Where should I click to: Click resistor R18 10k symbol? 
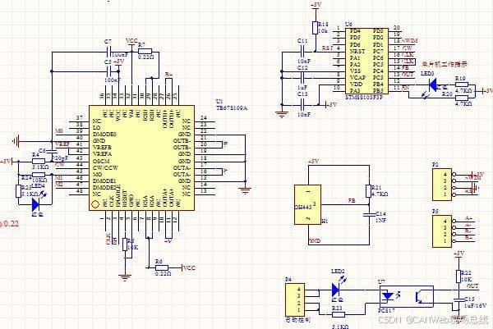pyautogui.click(x=315, y=28)
